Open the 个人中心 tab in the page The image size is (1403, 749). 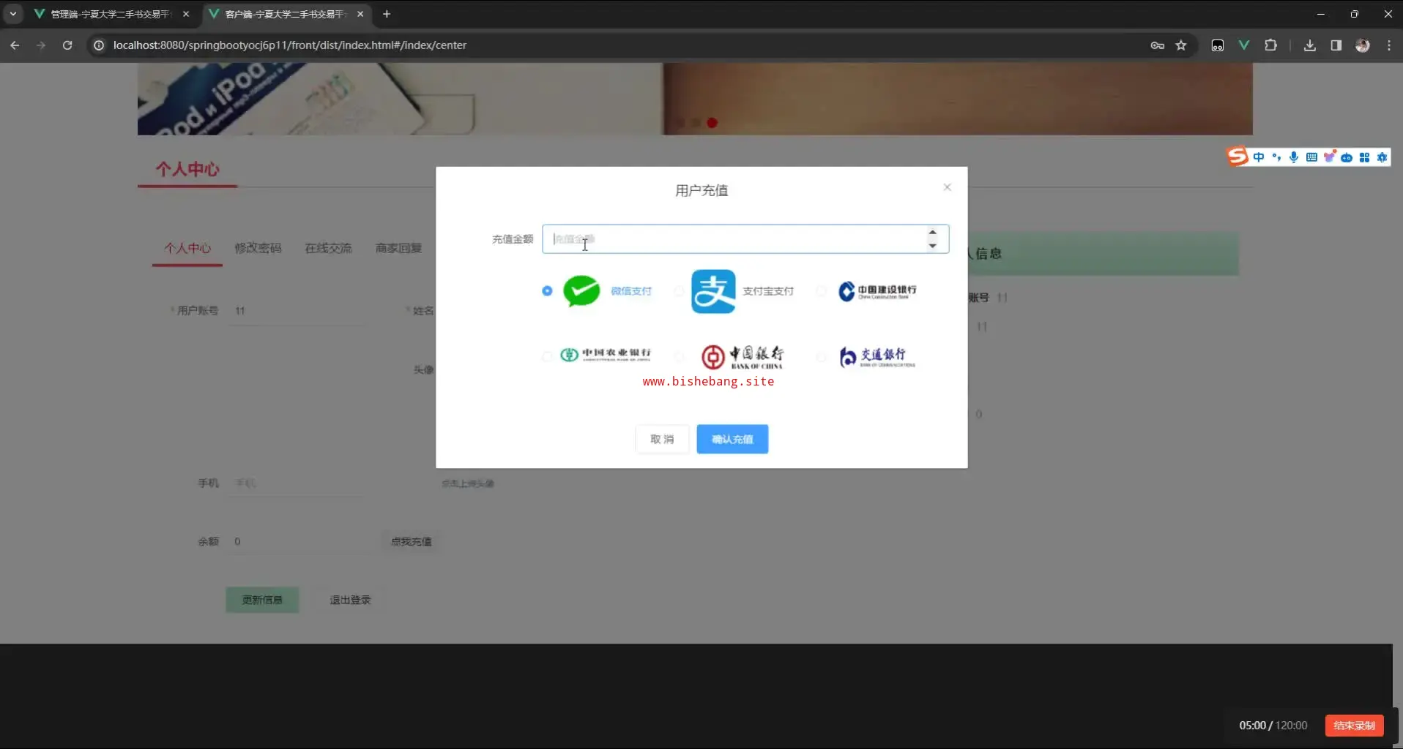point(187,248)
